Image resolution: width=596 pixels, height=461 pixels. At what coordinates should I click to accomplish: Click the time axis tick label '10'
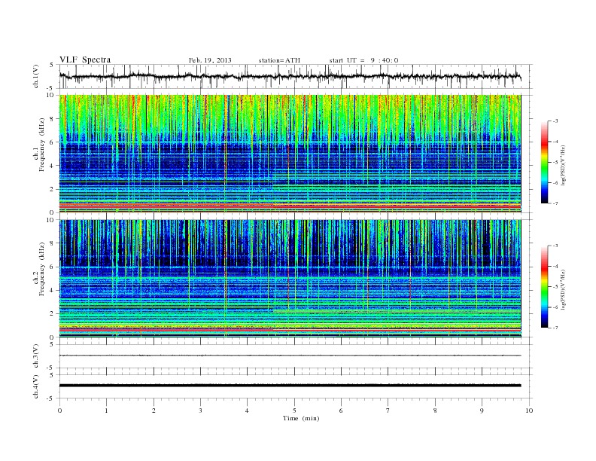click(x=529, y=411)
